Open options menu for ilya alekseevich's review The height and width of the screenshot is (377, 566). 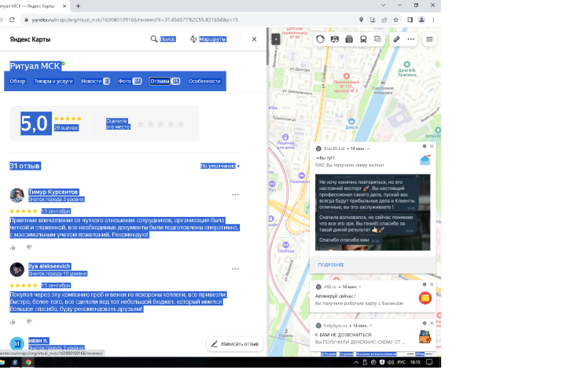click(x=235, y=269)
